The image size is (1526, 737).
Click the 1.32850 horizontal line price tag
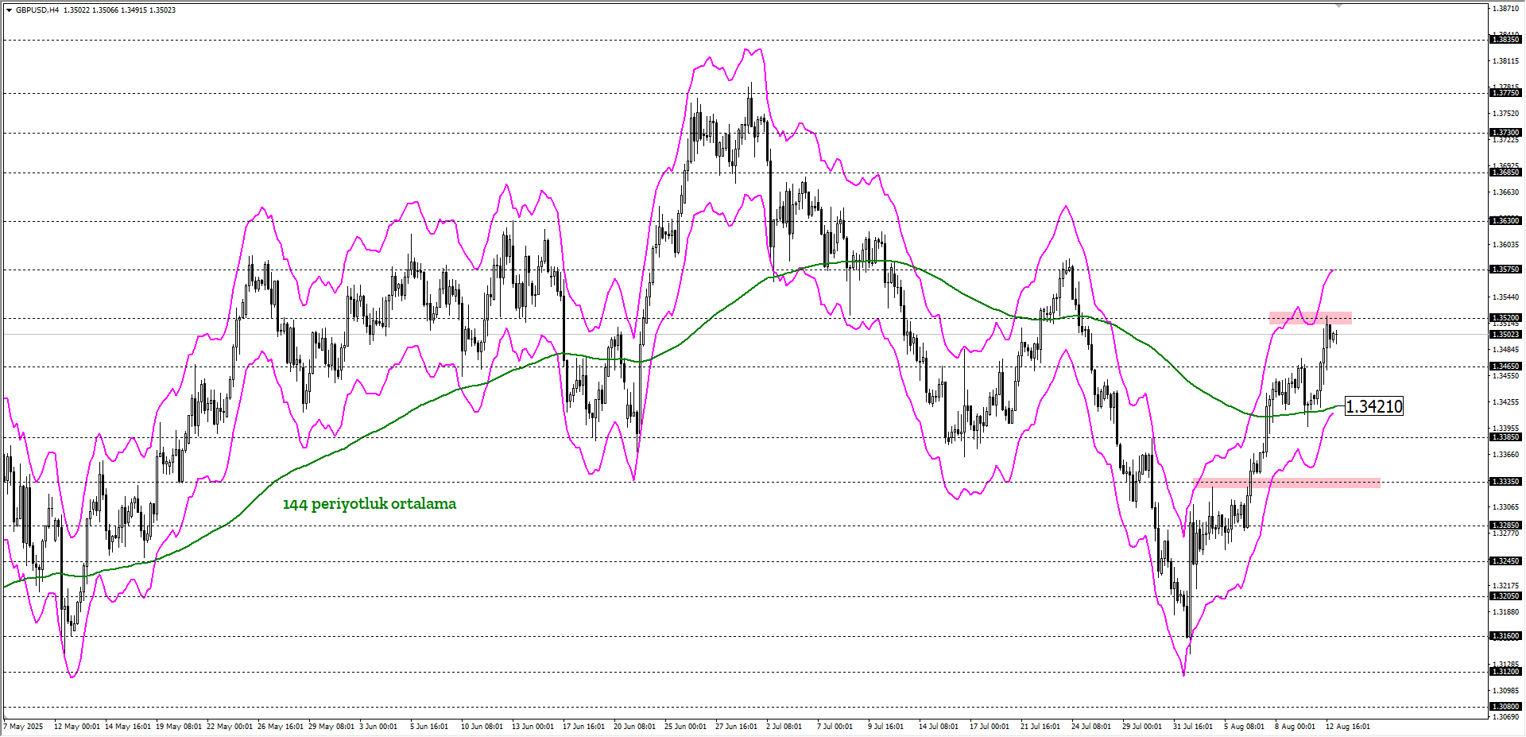[1505, 526]
